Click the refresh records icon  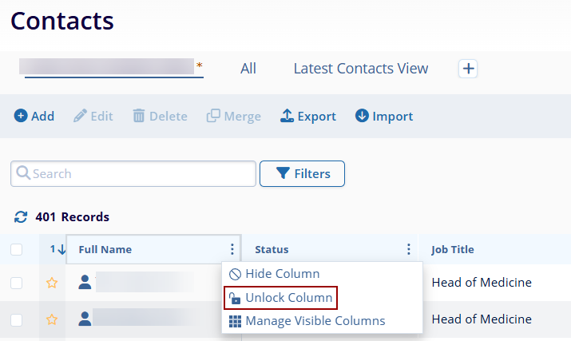(x=21, y=216)
